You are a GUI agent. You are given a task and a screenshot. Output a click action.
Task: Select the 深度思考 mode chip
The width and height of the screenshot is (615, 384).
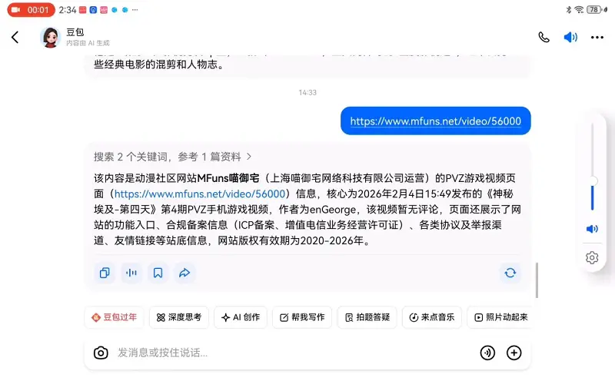[179, 317]
